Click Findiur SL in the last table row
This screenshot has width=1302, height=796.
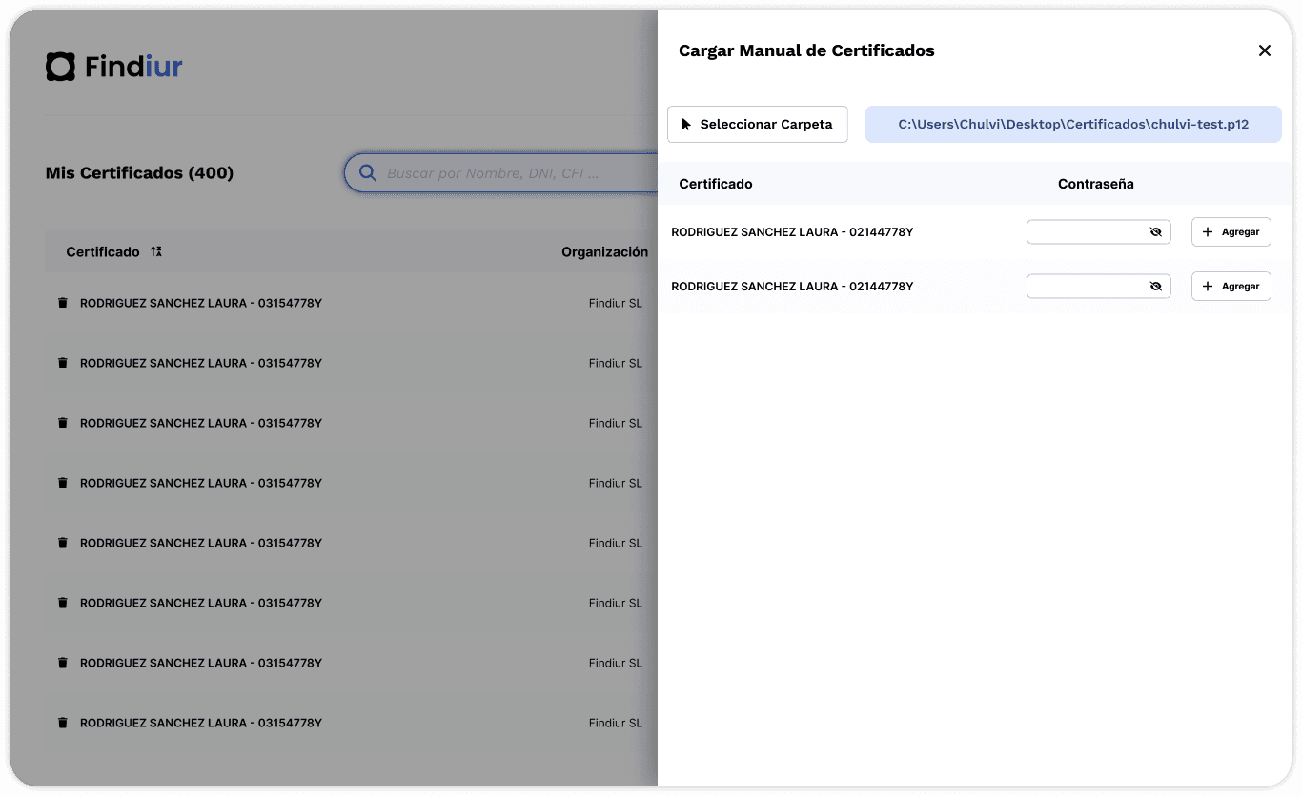pyautogui.click(x=616, y=723)
